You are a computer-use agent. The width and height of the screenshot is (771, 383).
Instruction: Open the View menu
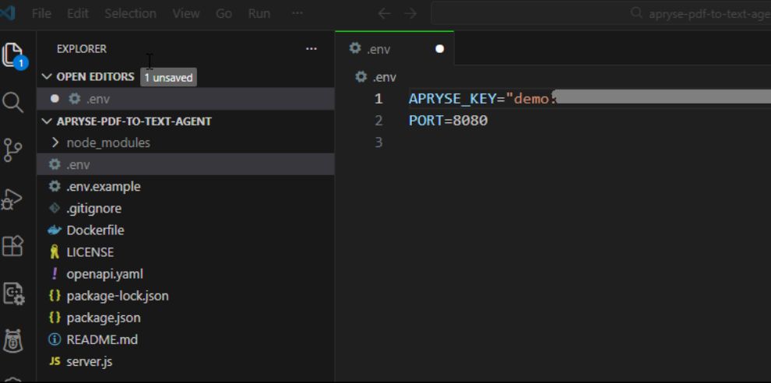186,13
